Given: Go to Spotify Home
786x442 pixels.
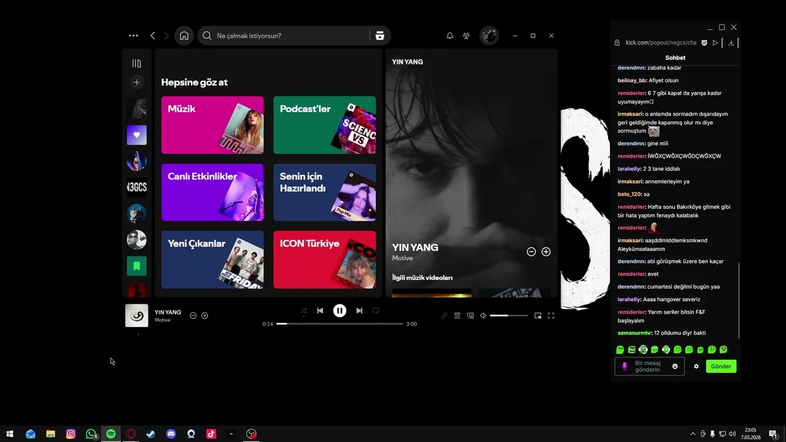Looking at the screenshot, I should tap(184, 36).
